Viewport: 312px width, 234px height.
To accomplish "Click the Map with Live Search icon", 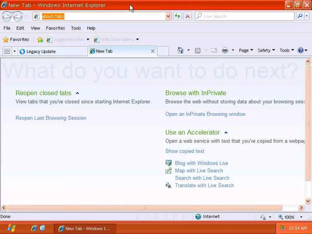I will click(168, 170).
